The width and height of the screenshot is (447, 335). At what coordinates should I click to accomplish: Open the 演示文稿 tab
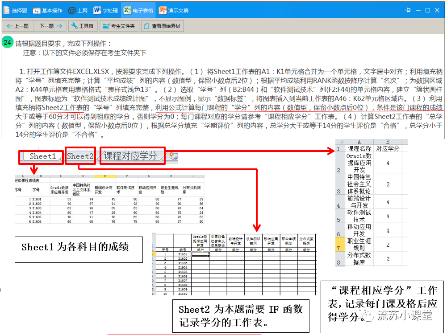click(174, 11)
